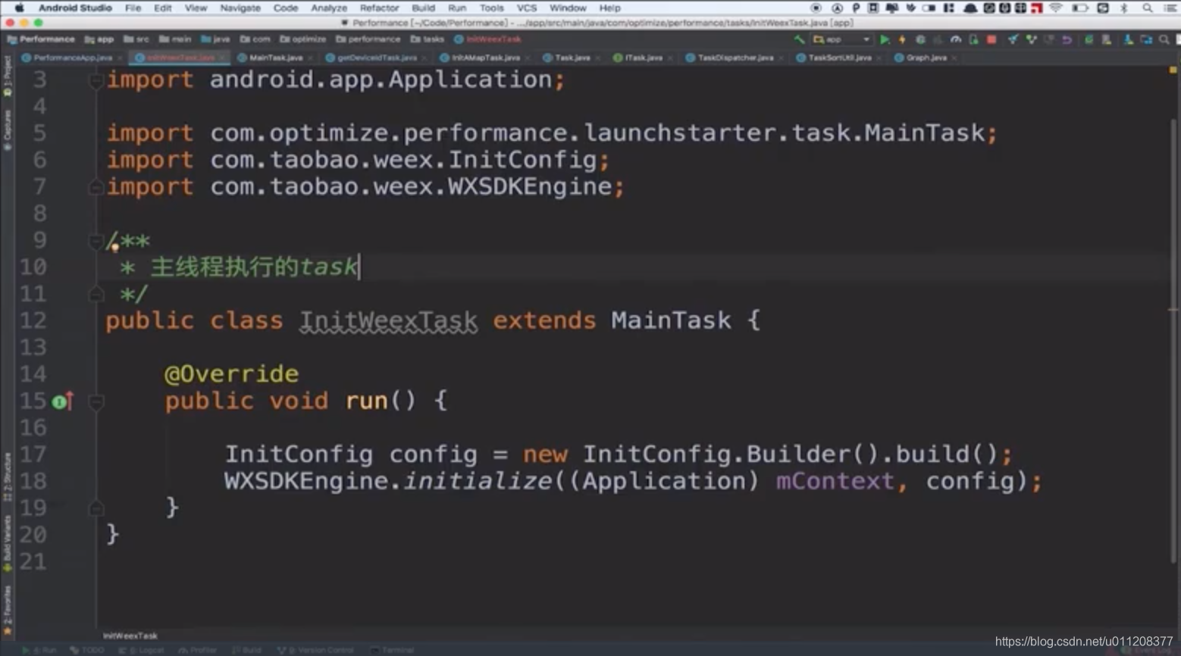
Task: Run the app with green play icon
Action: pos(884,39)
